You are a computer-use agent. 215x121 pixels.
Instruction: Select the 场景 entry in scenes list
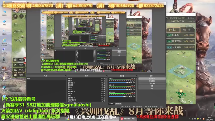pos(46,79)
